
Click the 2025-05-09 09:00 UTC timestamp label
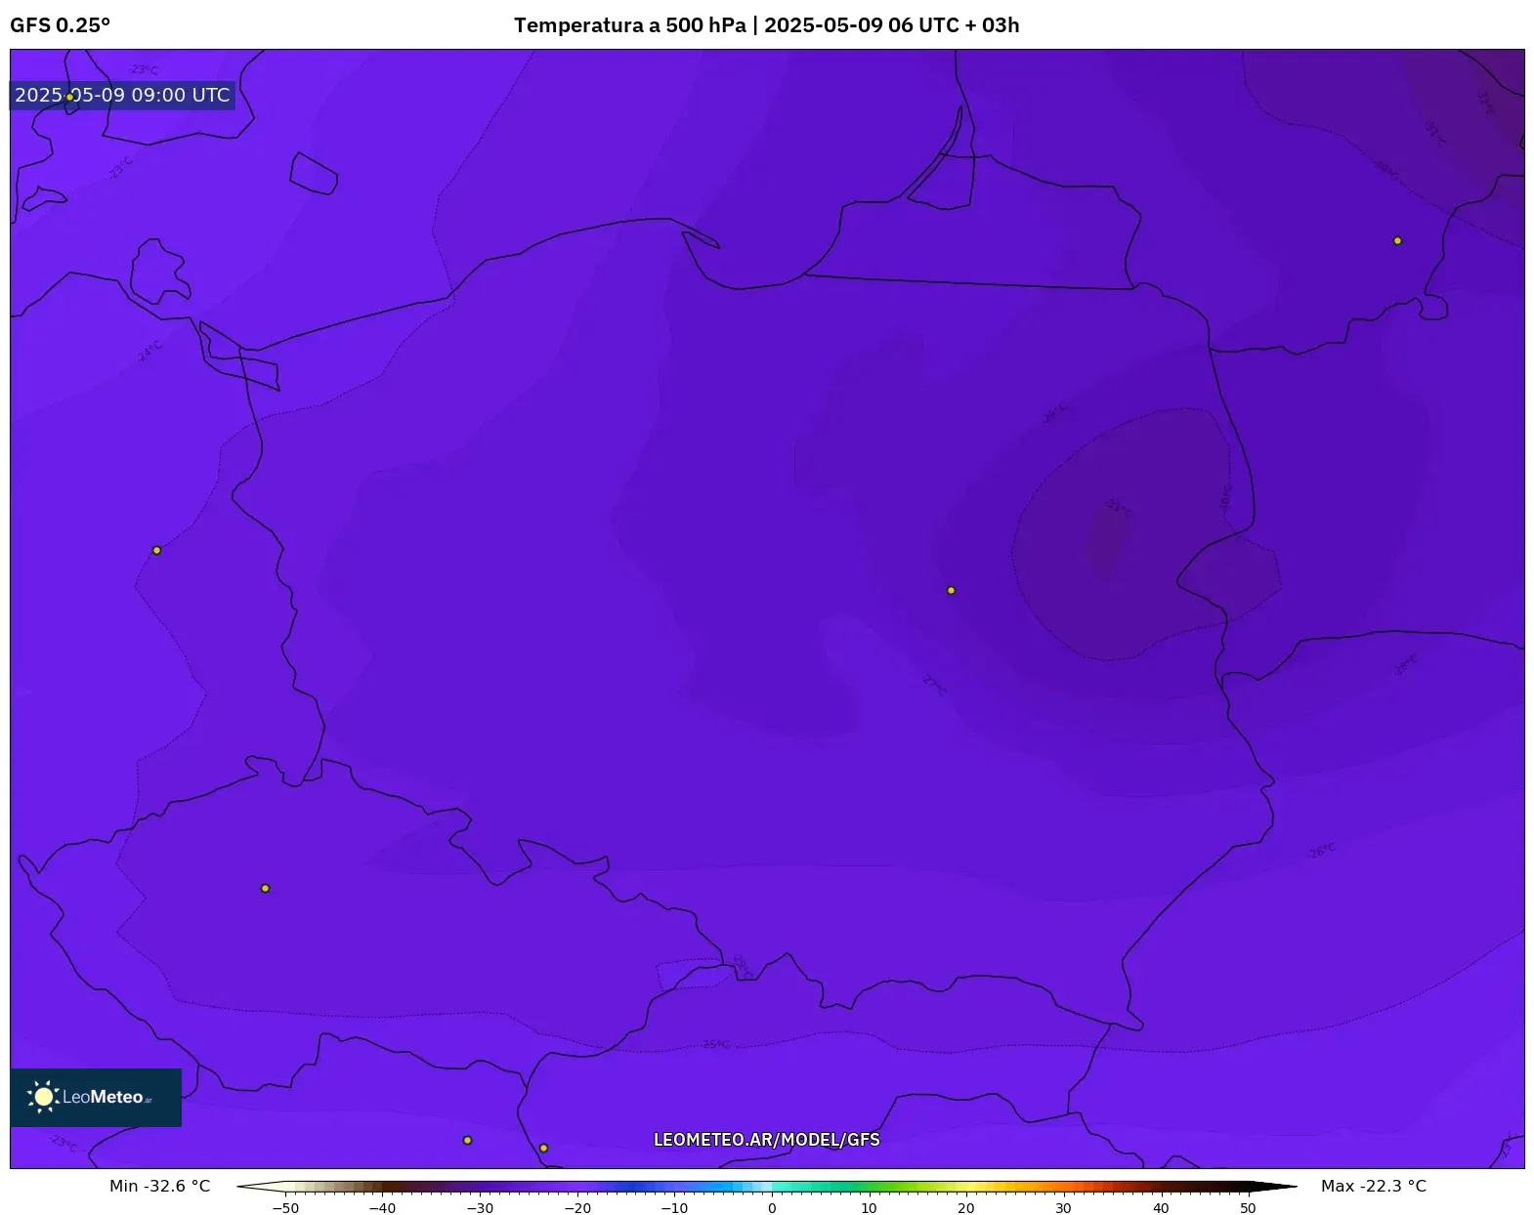click(x=122, y=95)
